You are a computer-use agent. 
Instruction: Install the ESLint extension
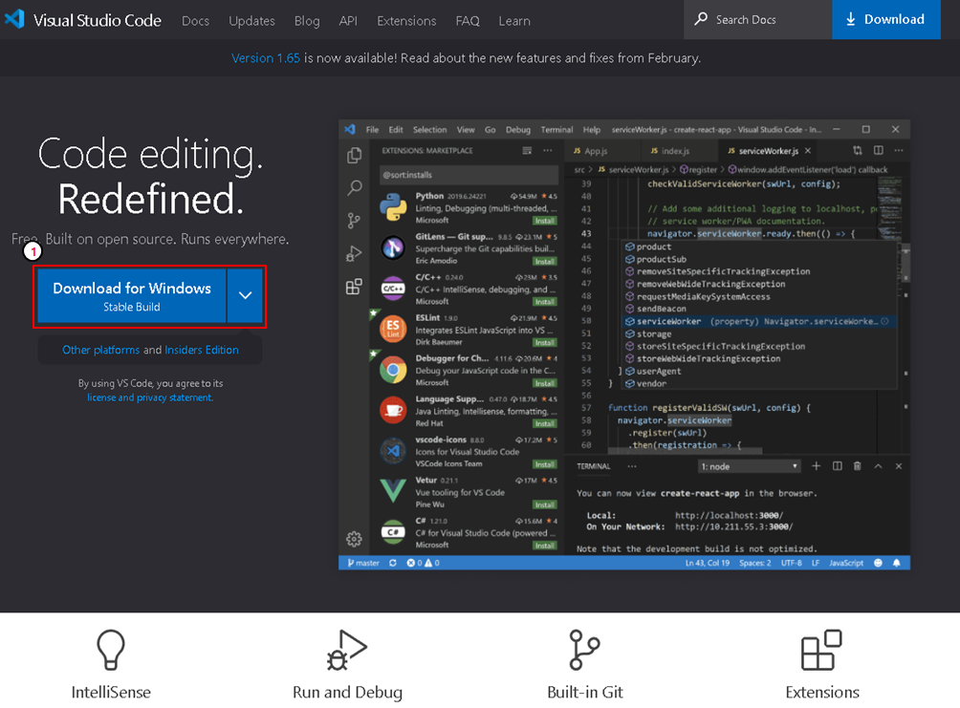(x=544, y=343)
